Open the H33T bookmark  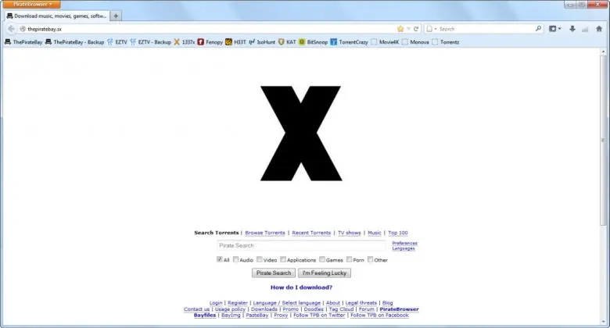(x=235, y=42)
